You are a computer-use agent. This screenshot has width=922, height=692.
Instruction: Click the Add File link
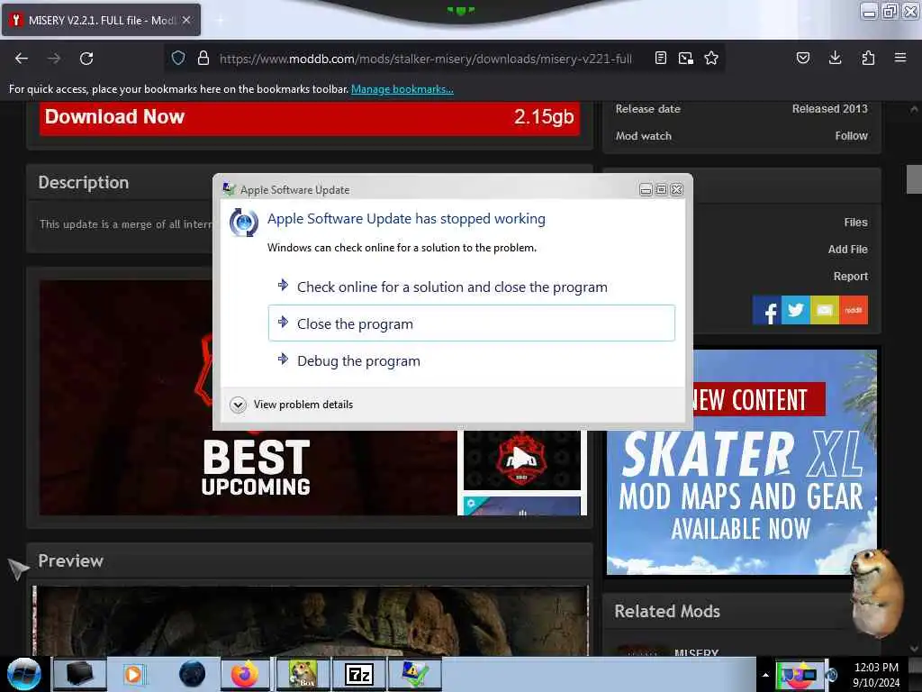847,250
